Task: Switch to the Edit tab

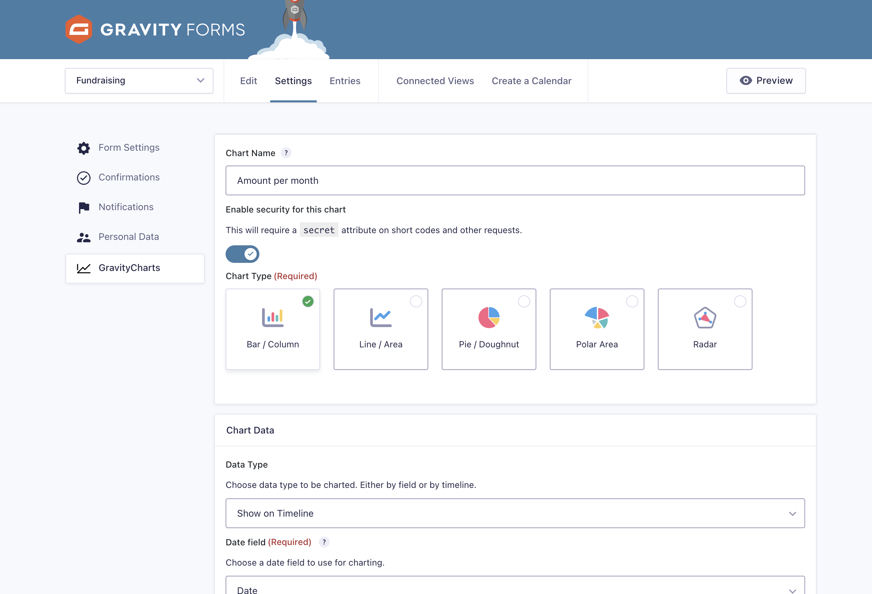Action: (x=248, y=81)
